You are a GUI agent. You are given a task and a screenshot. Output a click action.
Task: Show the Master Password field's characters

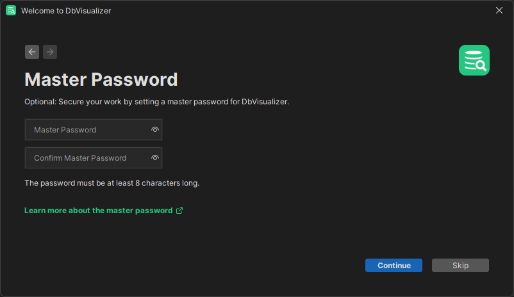(x=154, y=129)
